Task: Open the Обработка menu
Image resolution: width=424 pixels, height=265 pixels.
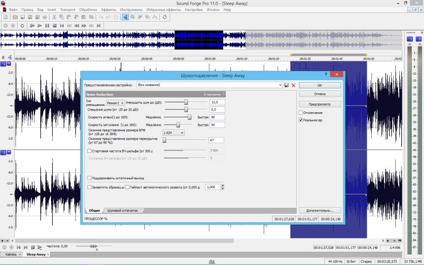Action: tap(88, 9)
